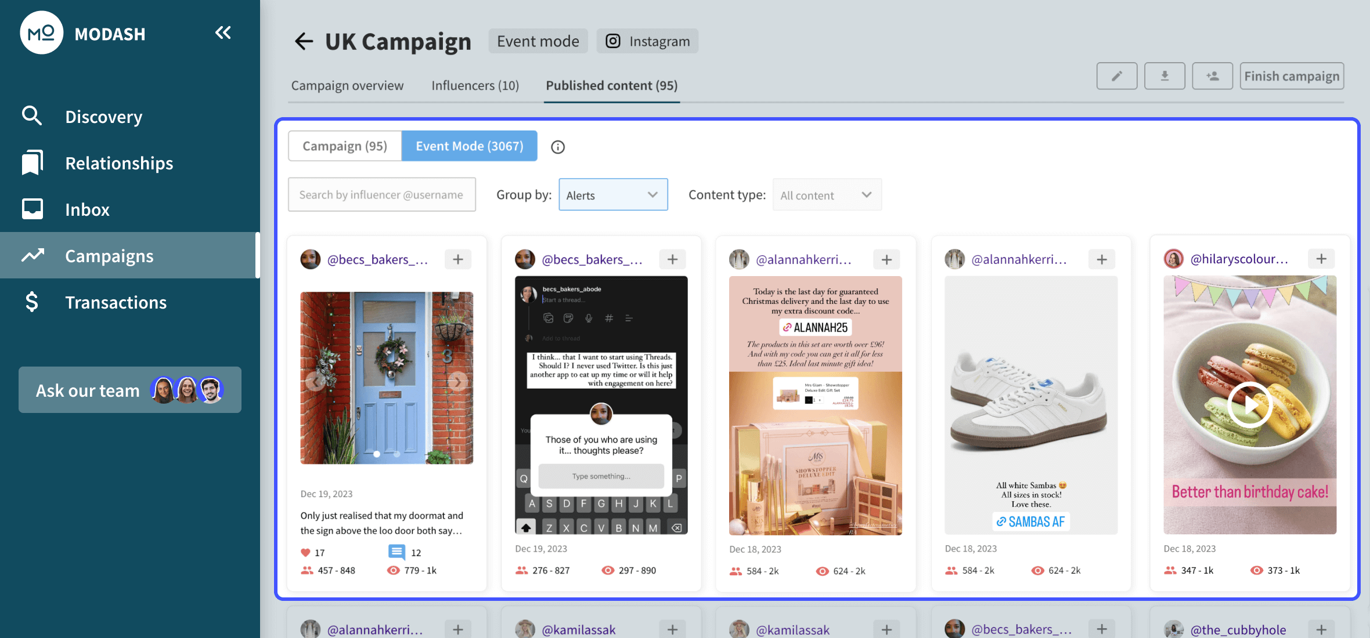
Task: Click the Instagram platform icon
Action: coord(612,41)
